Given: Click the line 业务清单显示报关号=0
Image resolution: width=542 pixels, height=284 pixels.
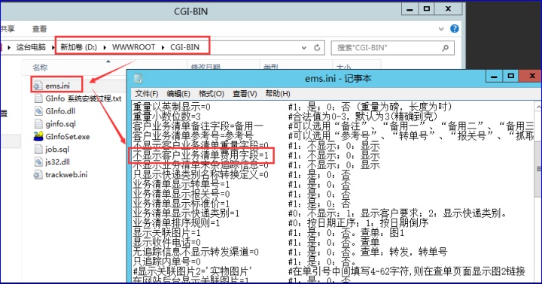Looking at the screenshot, I should [181, 194].
